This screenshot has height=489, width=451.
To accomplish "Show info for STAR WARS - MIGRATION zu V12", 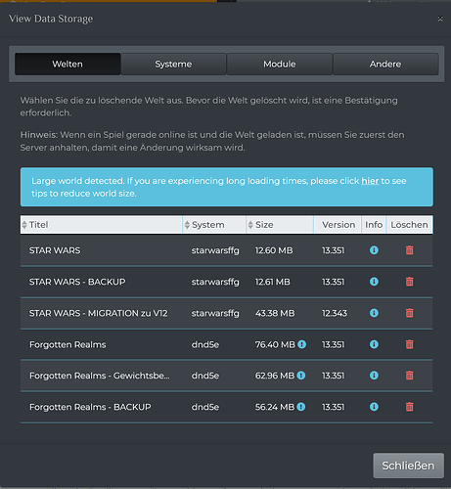I will 374,313.
